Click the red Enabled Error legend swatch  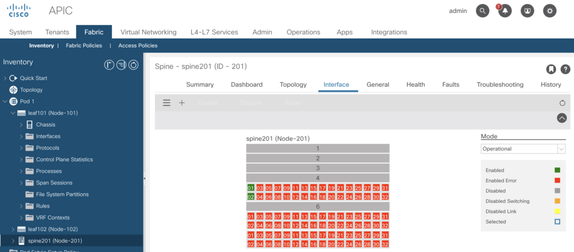tap(557, 180)
